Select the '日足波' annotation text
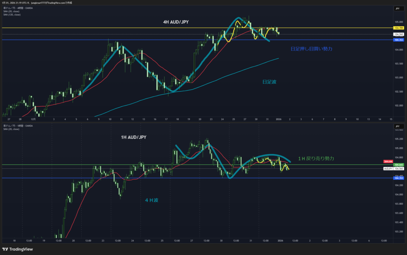Image resolution: width=407 pixels, height=255 pixels. (269, 81)
